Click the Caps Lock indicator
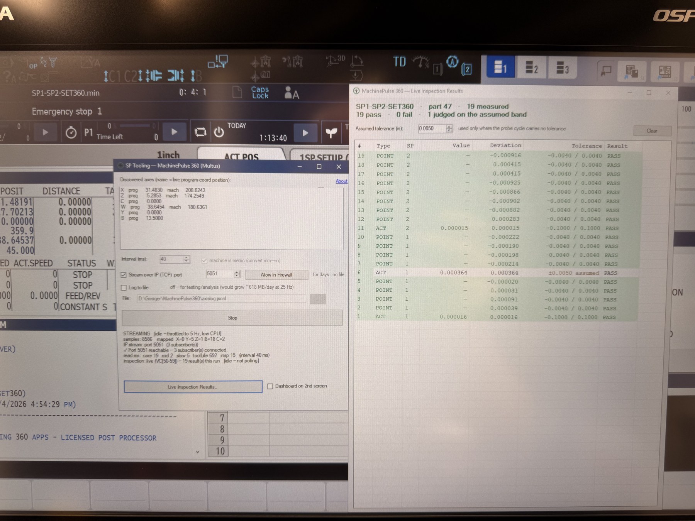 [260, 92]
